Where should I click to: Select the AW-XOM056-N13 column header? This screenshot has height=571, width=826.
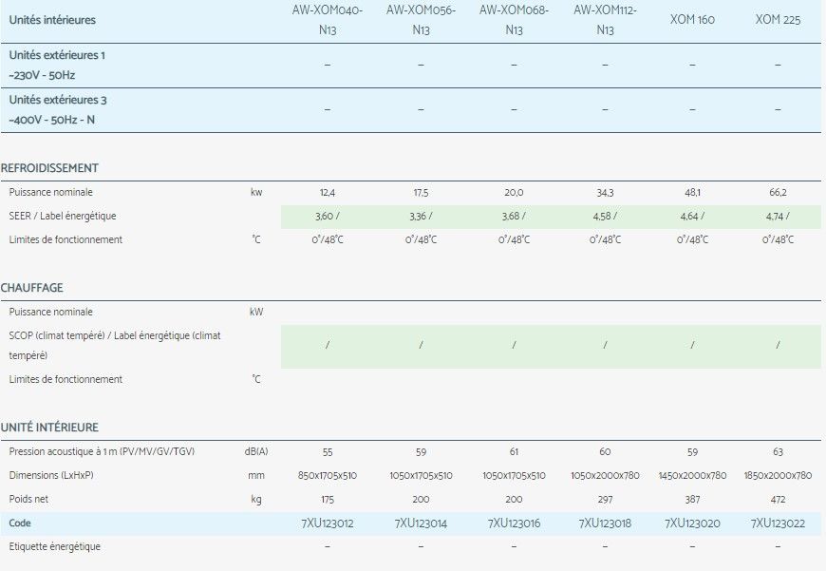pyautogui.click(x=421, y=20)
